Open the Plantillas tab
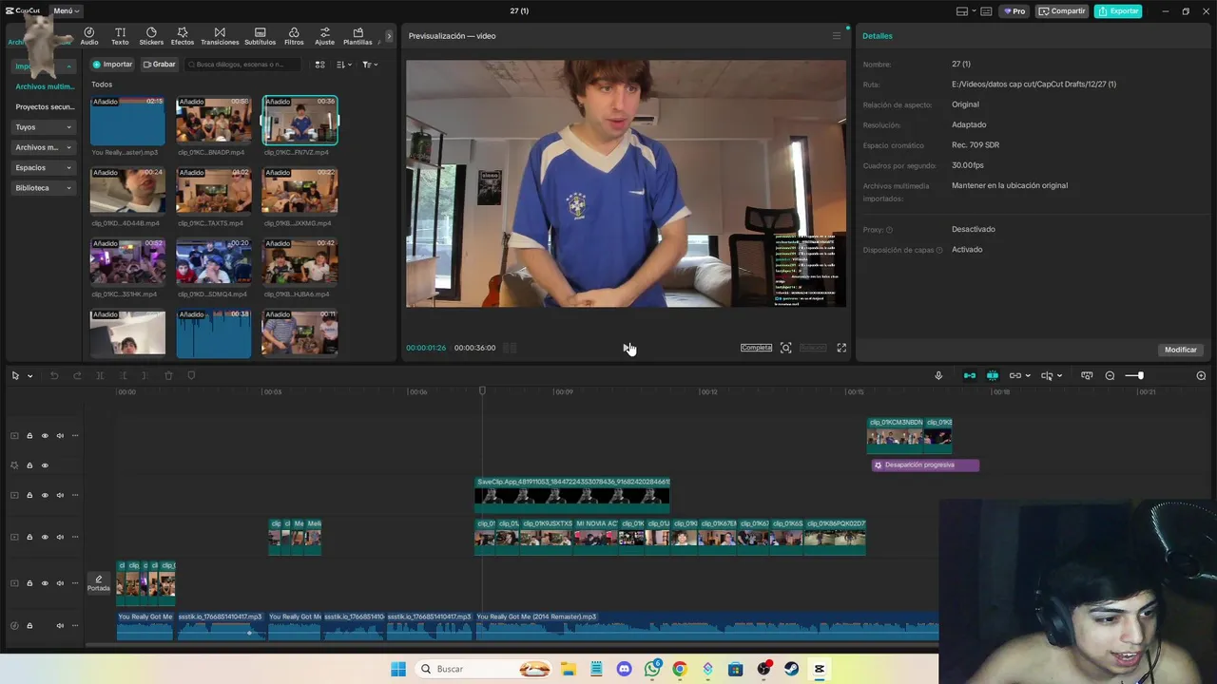This screenshot has height=684, width=1217. pyautogui.click(x=357, y=36)
